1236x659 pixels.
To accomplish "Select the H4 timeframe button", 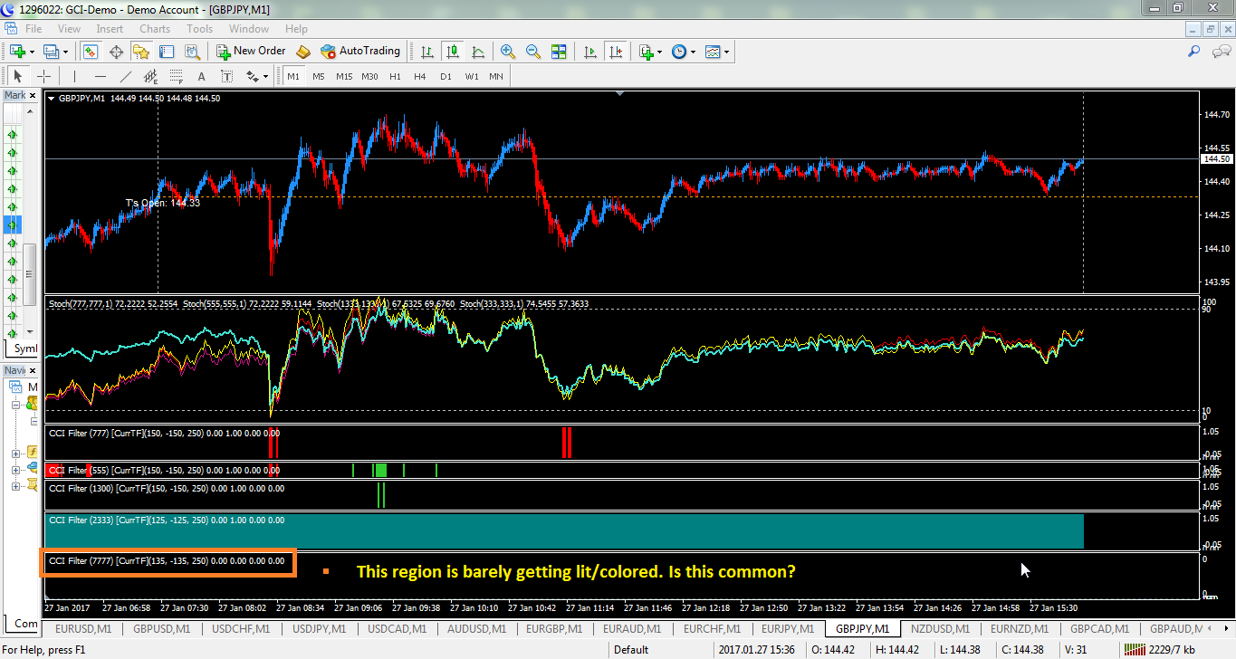I will click(x=420, y=77).
